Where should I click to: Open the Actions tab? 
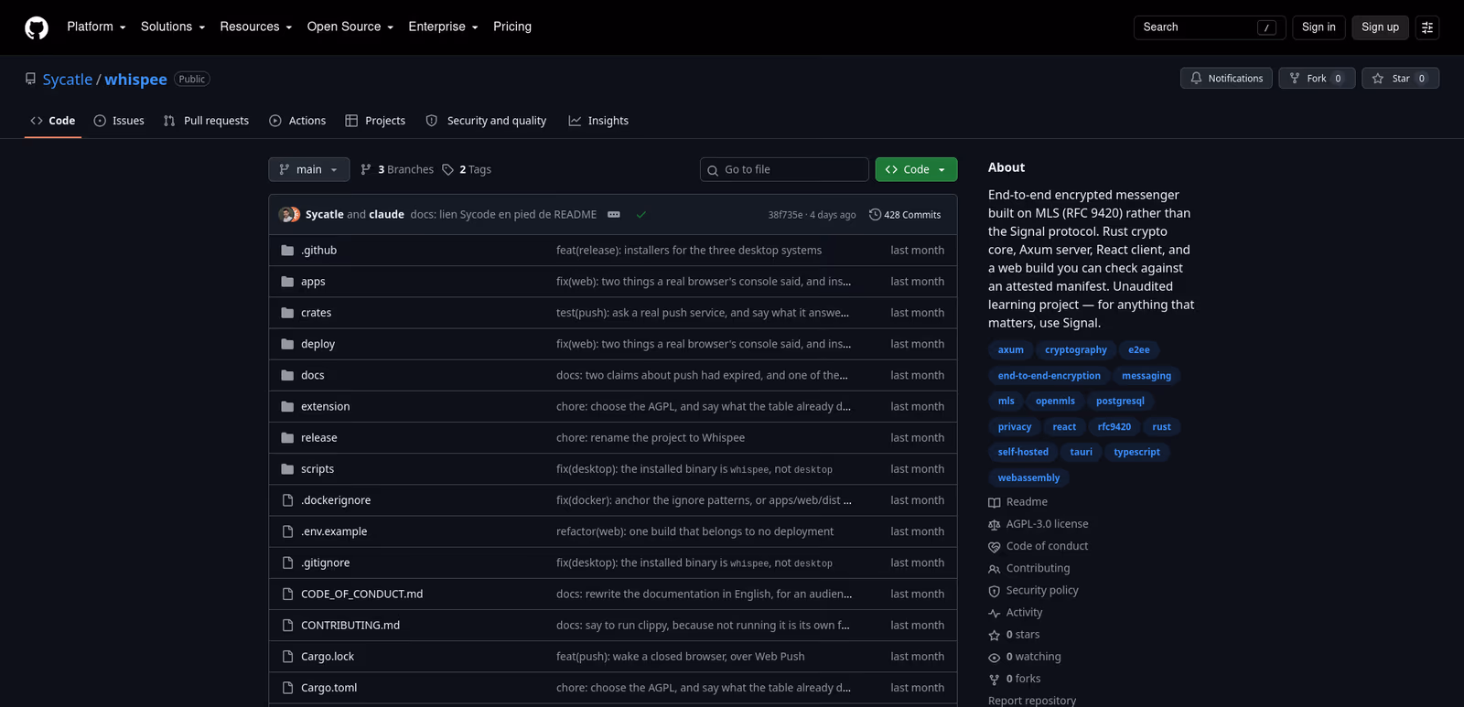[297, 121]
